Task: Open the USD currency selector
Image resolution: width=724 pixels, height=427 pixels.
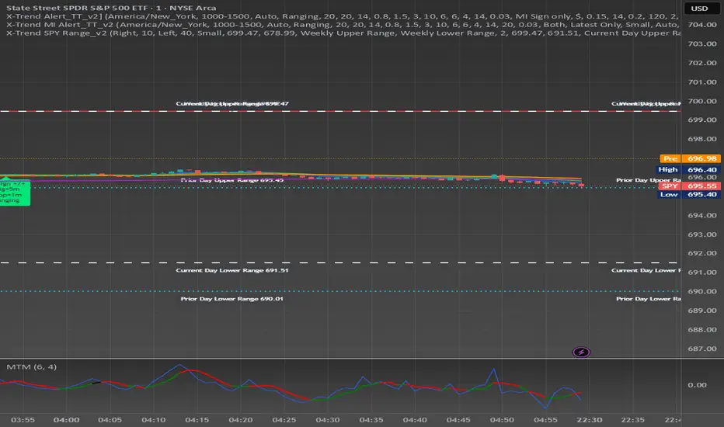Action: pos(699,9)
